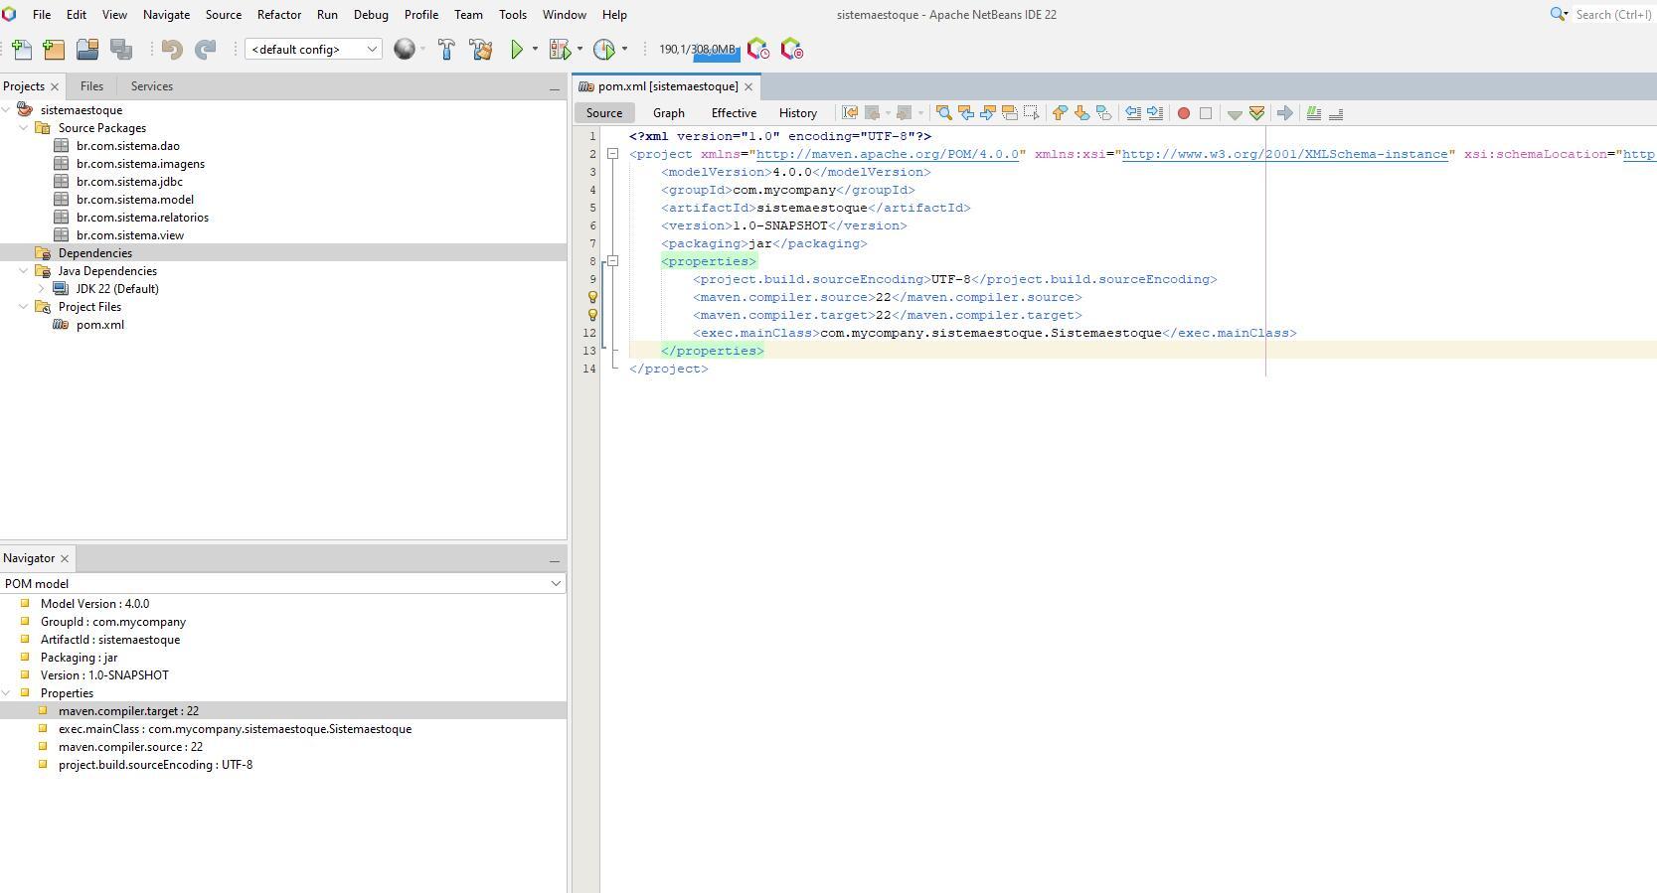
Task: Collapse the Source Packages node
Action: click(x=24, y=128)
